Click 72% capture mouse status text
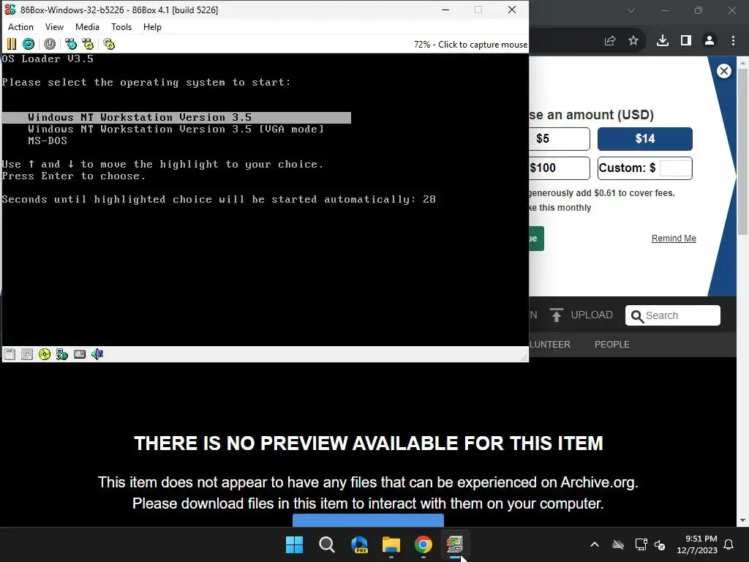 [470, 45]
